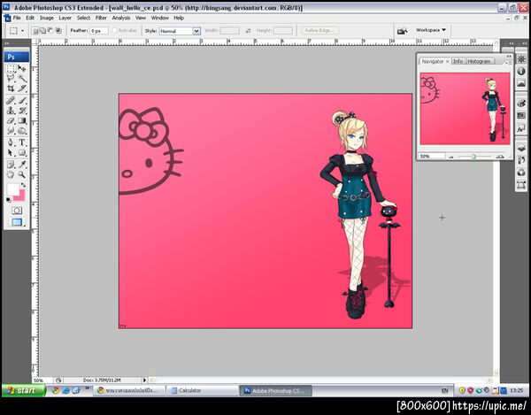Open Go to Bridge button

pos(402,31)
